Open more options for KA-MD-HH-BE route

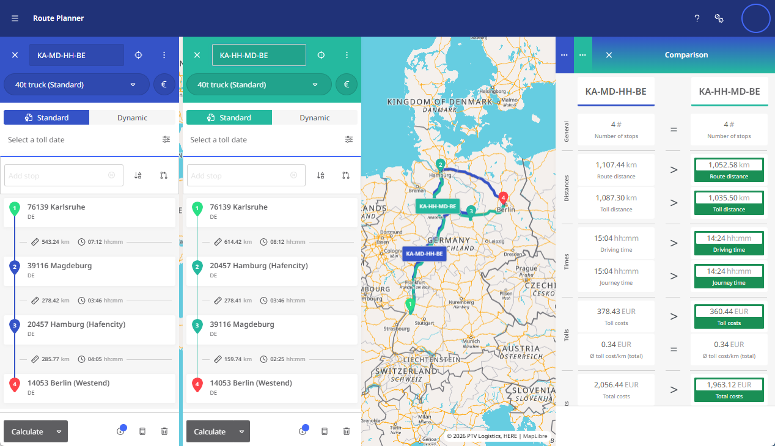tap(164, 55)
